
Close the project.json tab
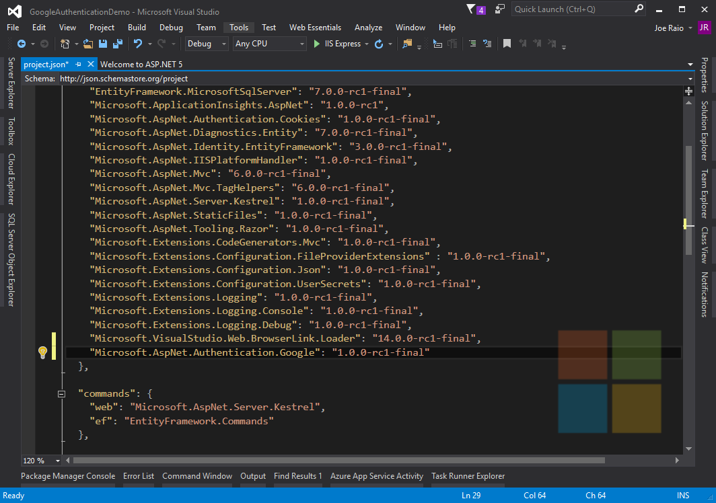pyautogui.click(x=90, y=65)
